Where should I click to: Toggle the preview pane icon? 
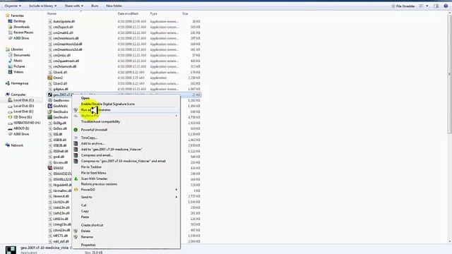[436, 6]
